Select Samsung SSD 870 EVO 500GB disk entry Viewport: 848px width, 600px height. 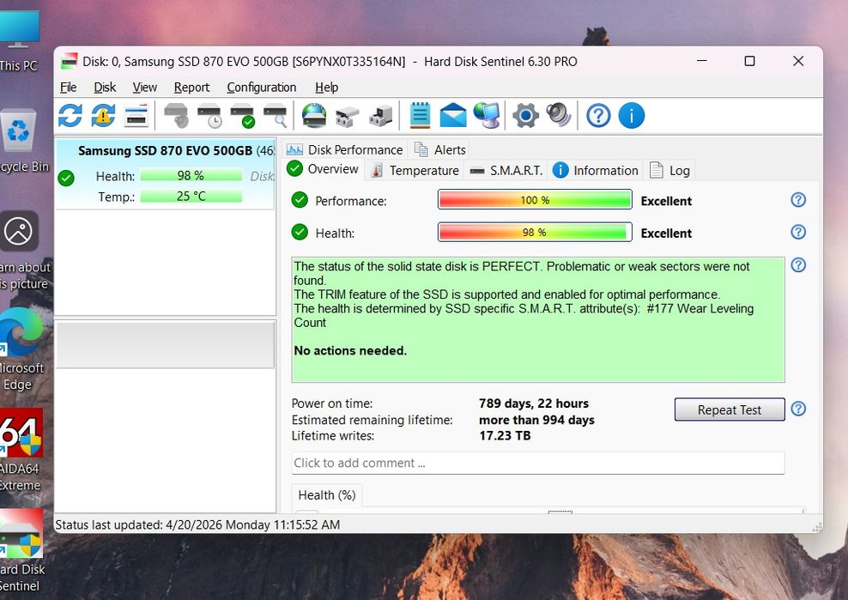[x=165, y=173]
